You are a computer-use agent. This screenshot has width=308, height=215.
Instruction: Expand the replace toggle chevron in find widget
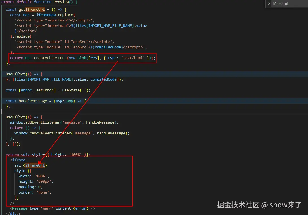tap(269, 4)
